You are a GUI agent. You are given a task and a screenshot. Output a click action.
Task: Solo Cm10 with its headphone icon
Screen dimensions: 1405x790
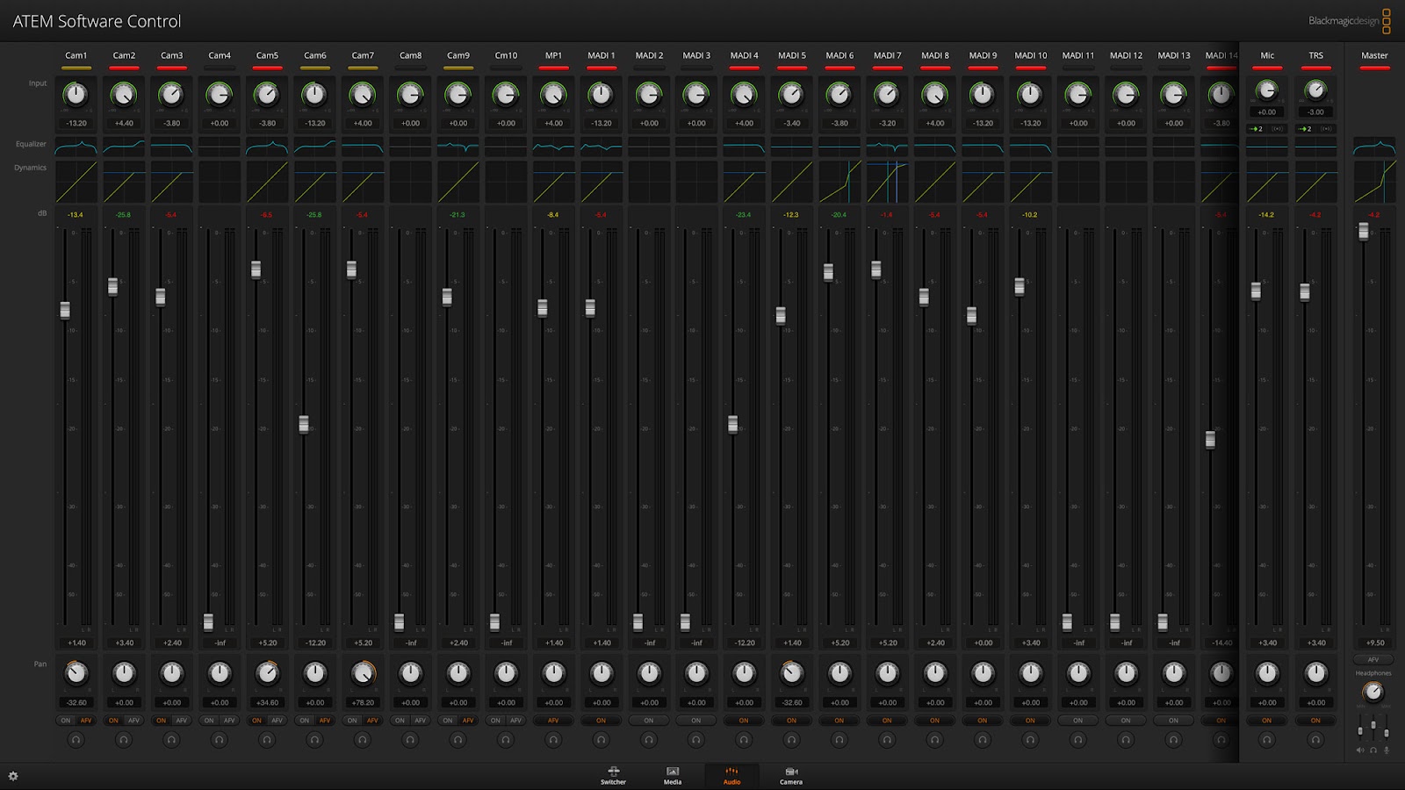click(506, 740)
